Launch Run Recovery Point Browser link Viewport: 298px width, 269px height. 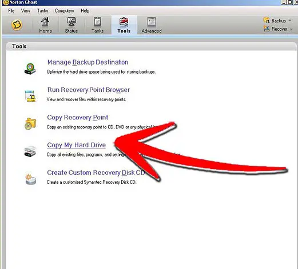[89, 90]
